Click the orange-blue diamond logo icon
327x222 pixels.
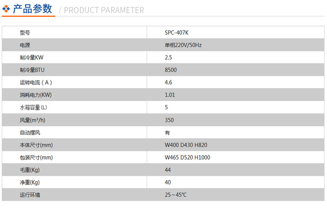[x=6, y=9]
